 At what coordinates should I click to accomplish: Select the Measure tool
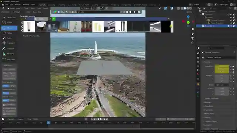pos(9,54)
